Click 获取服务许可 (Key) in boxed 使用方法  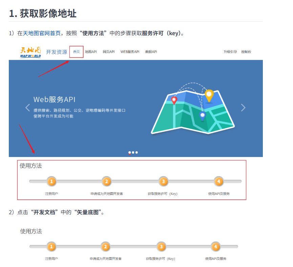click(163, 194)
